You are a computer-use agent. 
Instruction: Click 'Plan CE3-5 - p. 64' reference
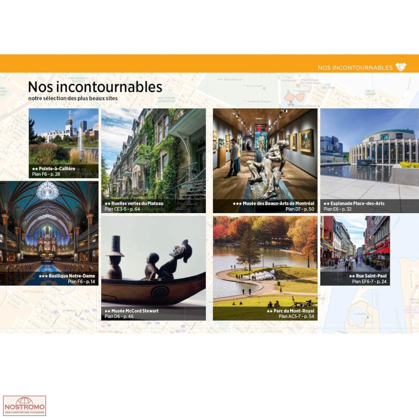tap(122, 209)
